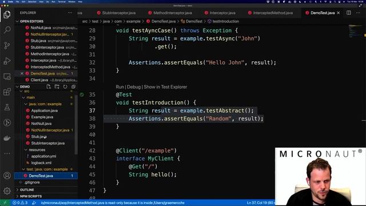
Task: Click remote window status bar icon
Action: 5,203
